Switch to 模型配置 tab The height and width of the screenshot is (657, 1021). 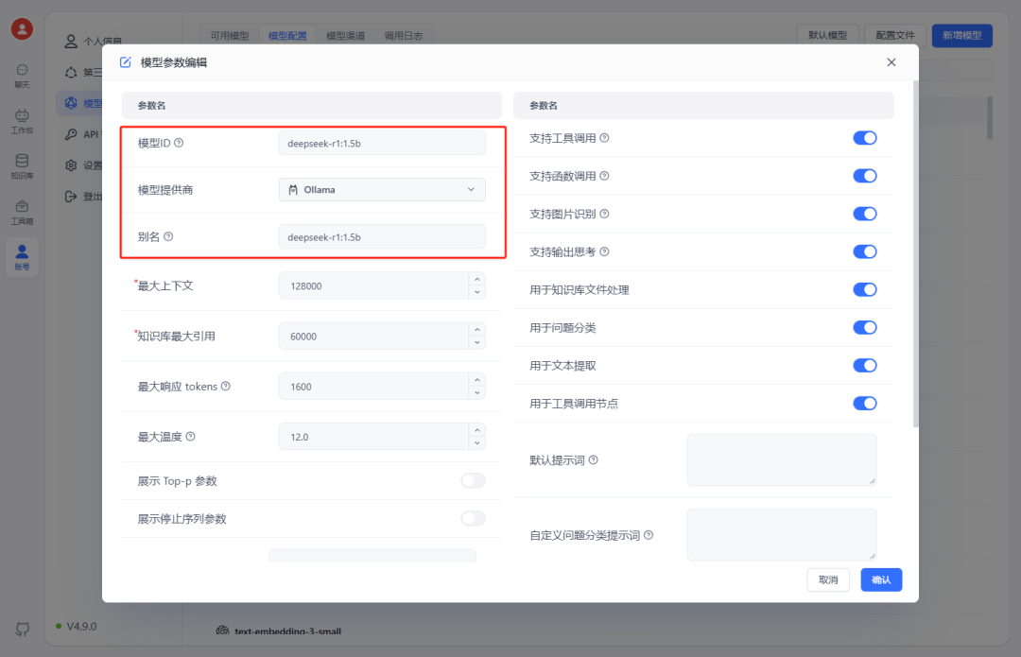click(287, 36)
